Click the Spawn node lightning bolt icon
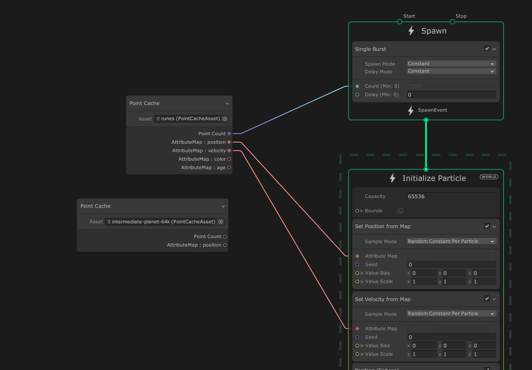This screenshot has height=370, width=532. 411,31
